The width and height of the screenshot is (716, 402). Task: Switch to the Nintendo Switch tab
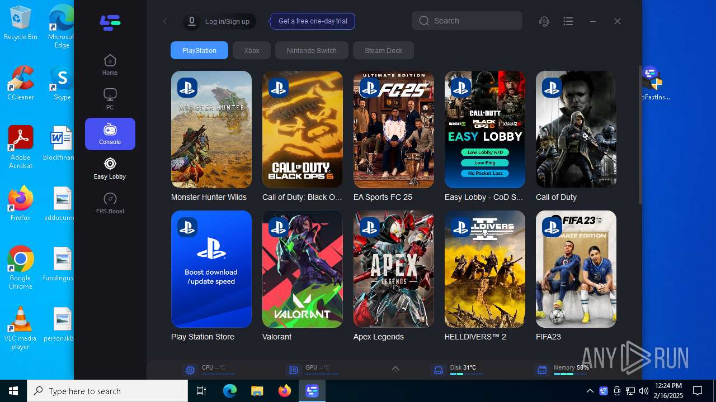(x=312, y=50)
